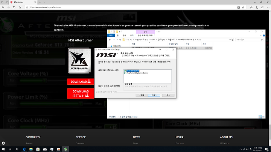This screenshot has width=271, height=152.
Task: Click MSIAfterburnerSetup breadcrumb in Explorer path
Action: click(186, 40)
